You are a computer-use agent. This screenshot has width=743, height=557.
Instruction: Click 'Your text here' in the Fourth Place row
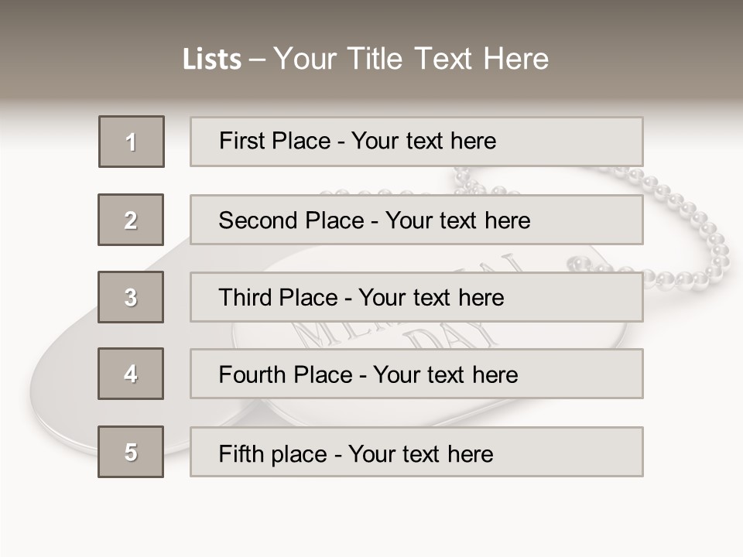tap(446, 375)
